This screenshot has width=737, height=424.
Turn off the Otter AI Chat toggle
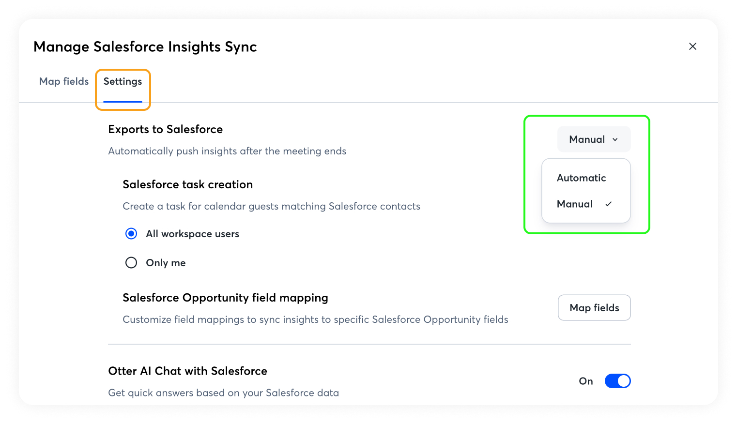click(x=617, y=381)
